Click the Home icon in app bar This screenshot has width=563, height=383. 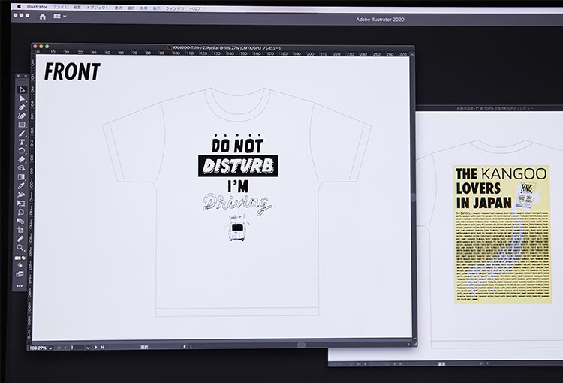click(x=42, y=17)
